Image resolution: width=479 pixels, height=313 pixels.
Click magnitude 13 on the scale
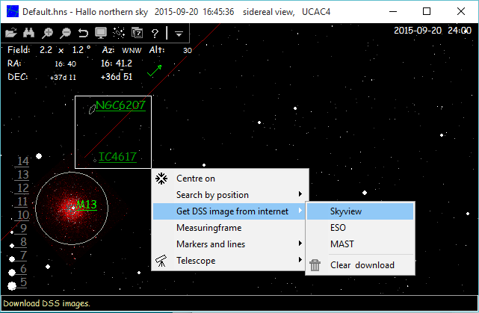click(x=23, y=175)
